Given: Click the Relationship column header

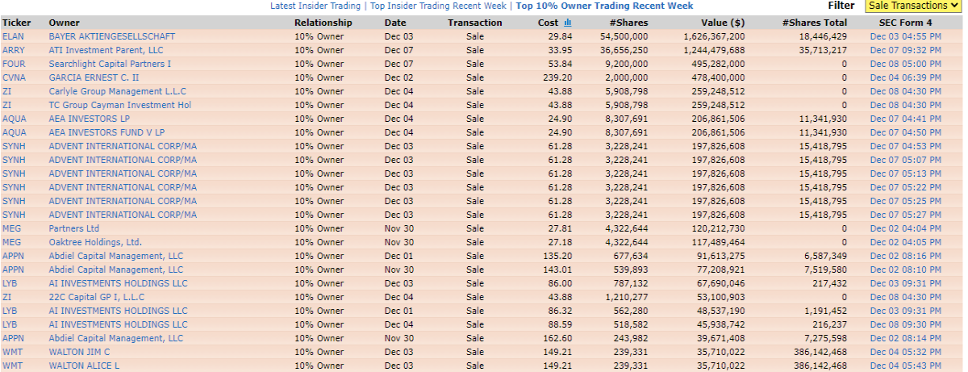Looking at the screenshot, I should click(323, 23).
